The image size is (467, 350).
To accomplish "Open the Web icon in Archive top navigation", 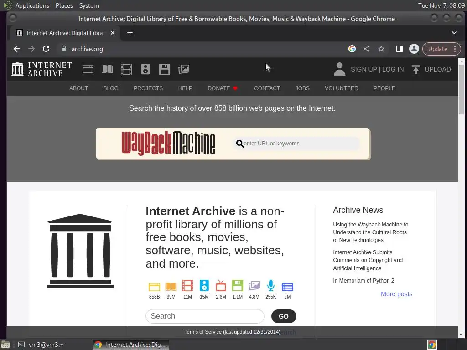I will point(88,69).
